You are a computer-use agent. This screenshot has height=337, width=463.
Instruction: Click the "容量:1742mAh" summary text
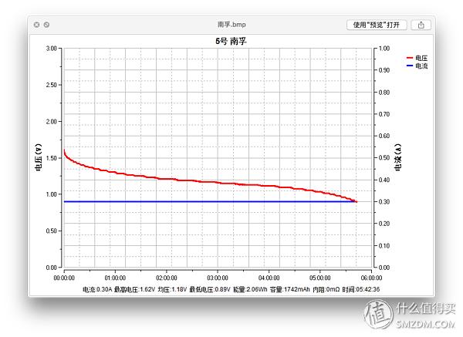[290, 289]
